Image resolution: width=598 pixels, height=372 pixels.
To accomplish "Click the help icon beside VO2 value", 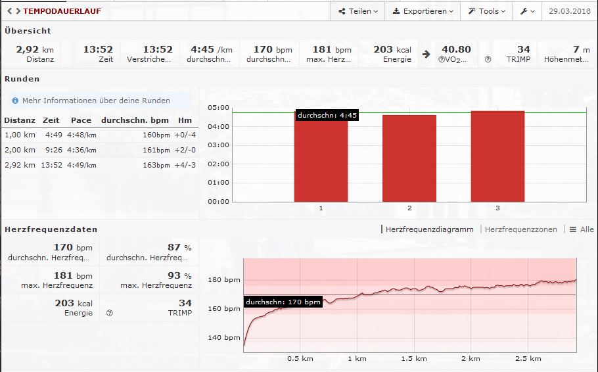I will [442, 59].
